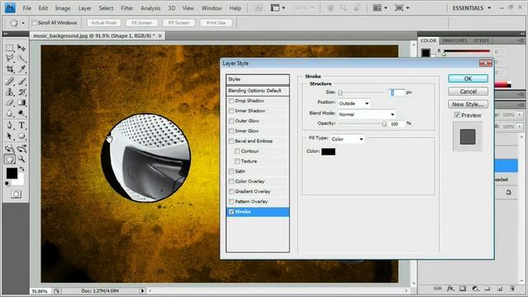Toggle Scroll All Windows checkbox
The width and height of the screenshot is (528, 297).
[35, 23]
